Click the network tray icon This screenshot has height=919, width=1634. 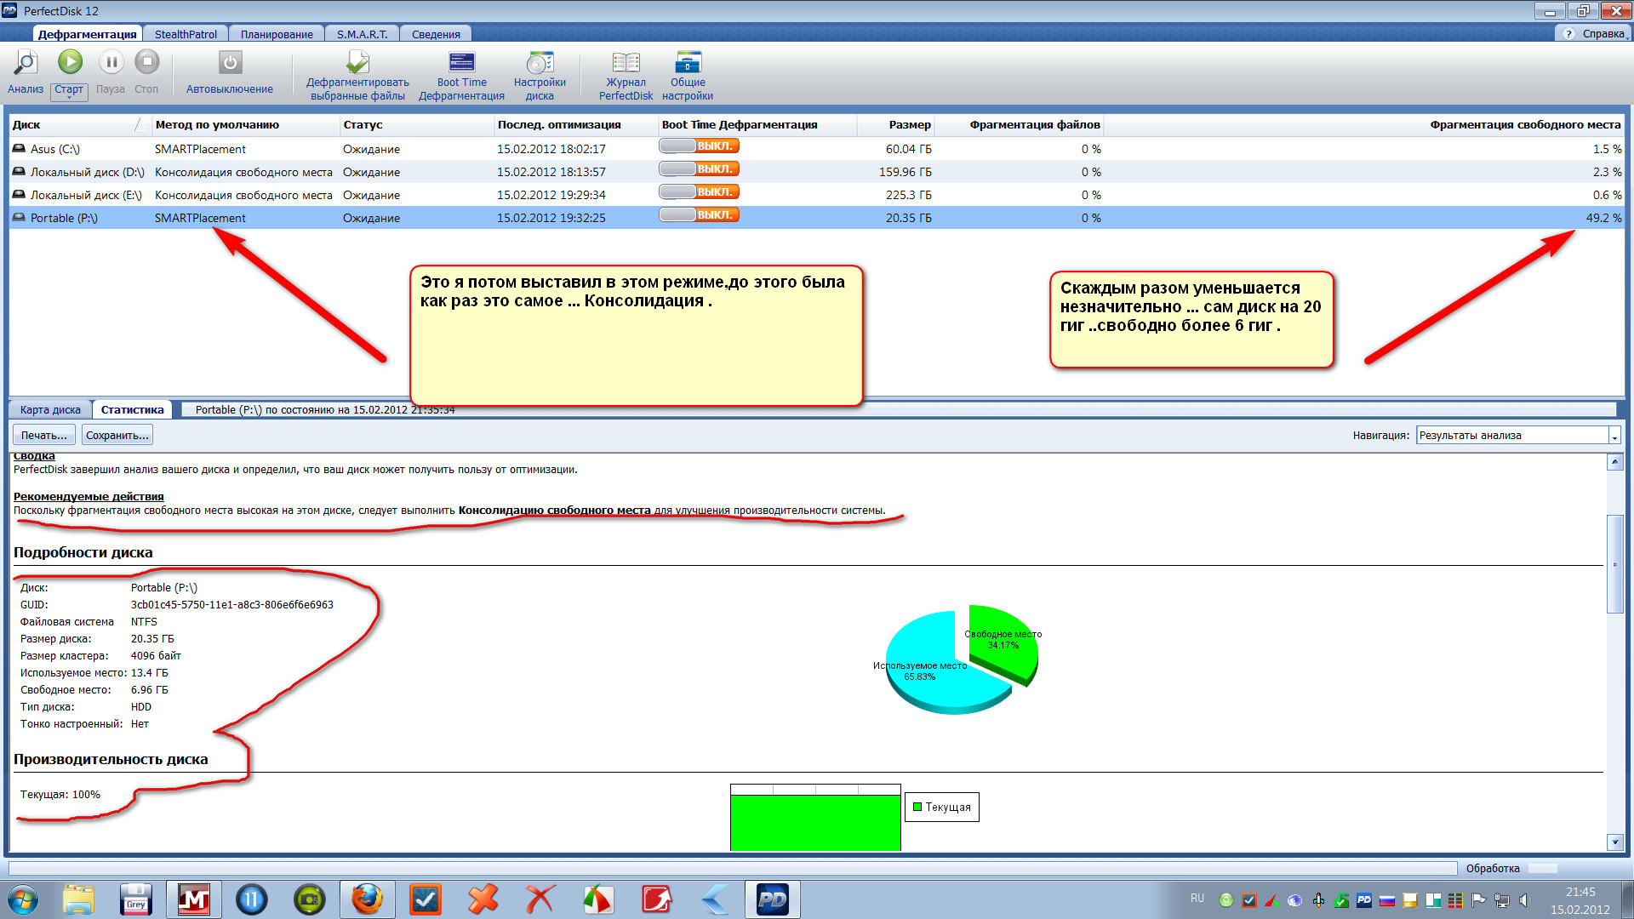(x=1502, y=899)
